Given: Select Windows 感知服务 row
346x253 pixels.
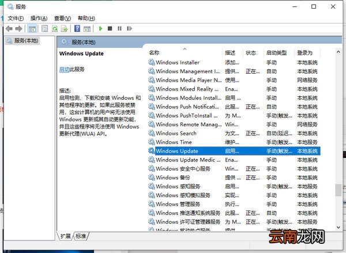Looking at the screenshot, I should tap(234, 186).
